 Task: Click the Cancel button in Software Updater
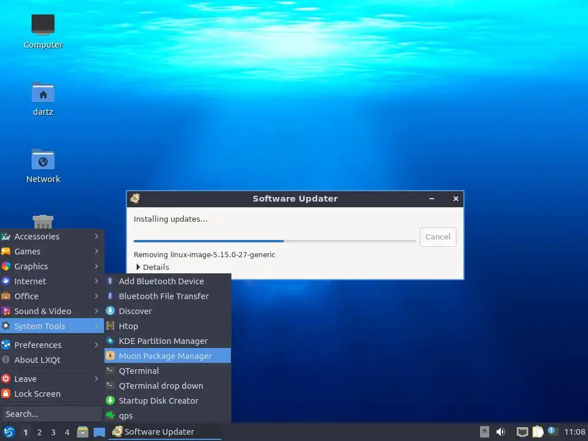point(438,237)
